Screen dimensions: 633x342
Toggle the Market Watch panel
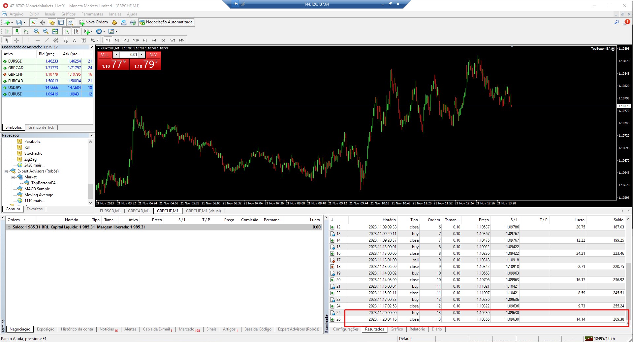click(33, 22)
